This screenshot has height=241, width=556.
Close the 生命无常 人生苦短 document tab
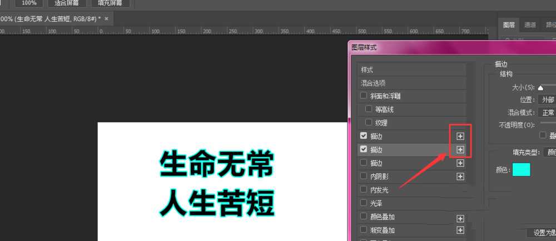(x=106, y=19)
